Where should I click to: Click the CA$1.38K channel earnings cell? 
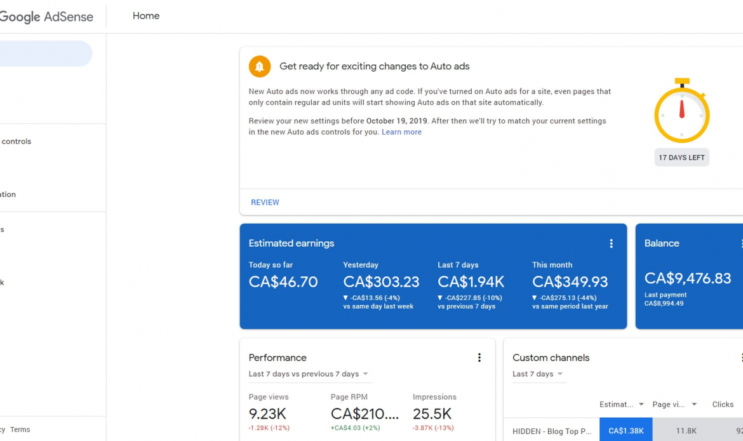[x=626, y=430]
